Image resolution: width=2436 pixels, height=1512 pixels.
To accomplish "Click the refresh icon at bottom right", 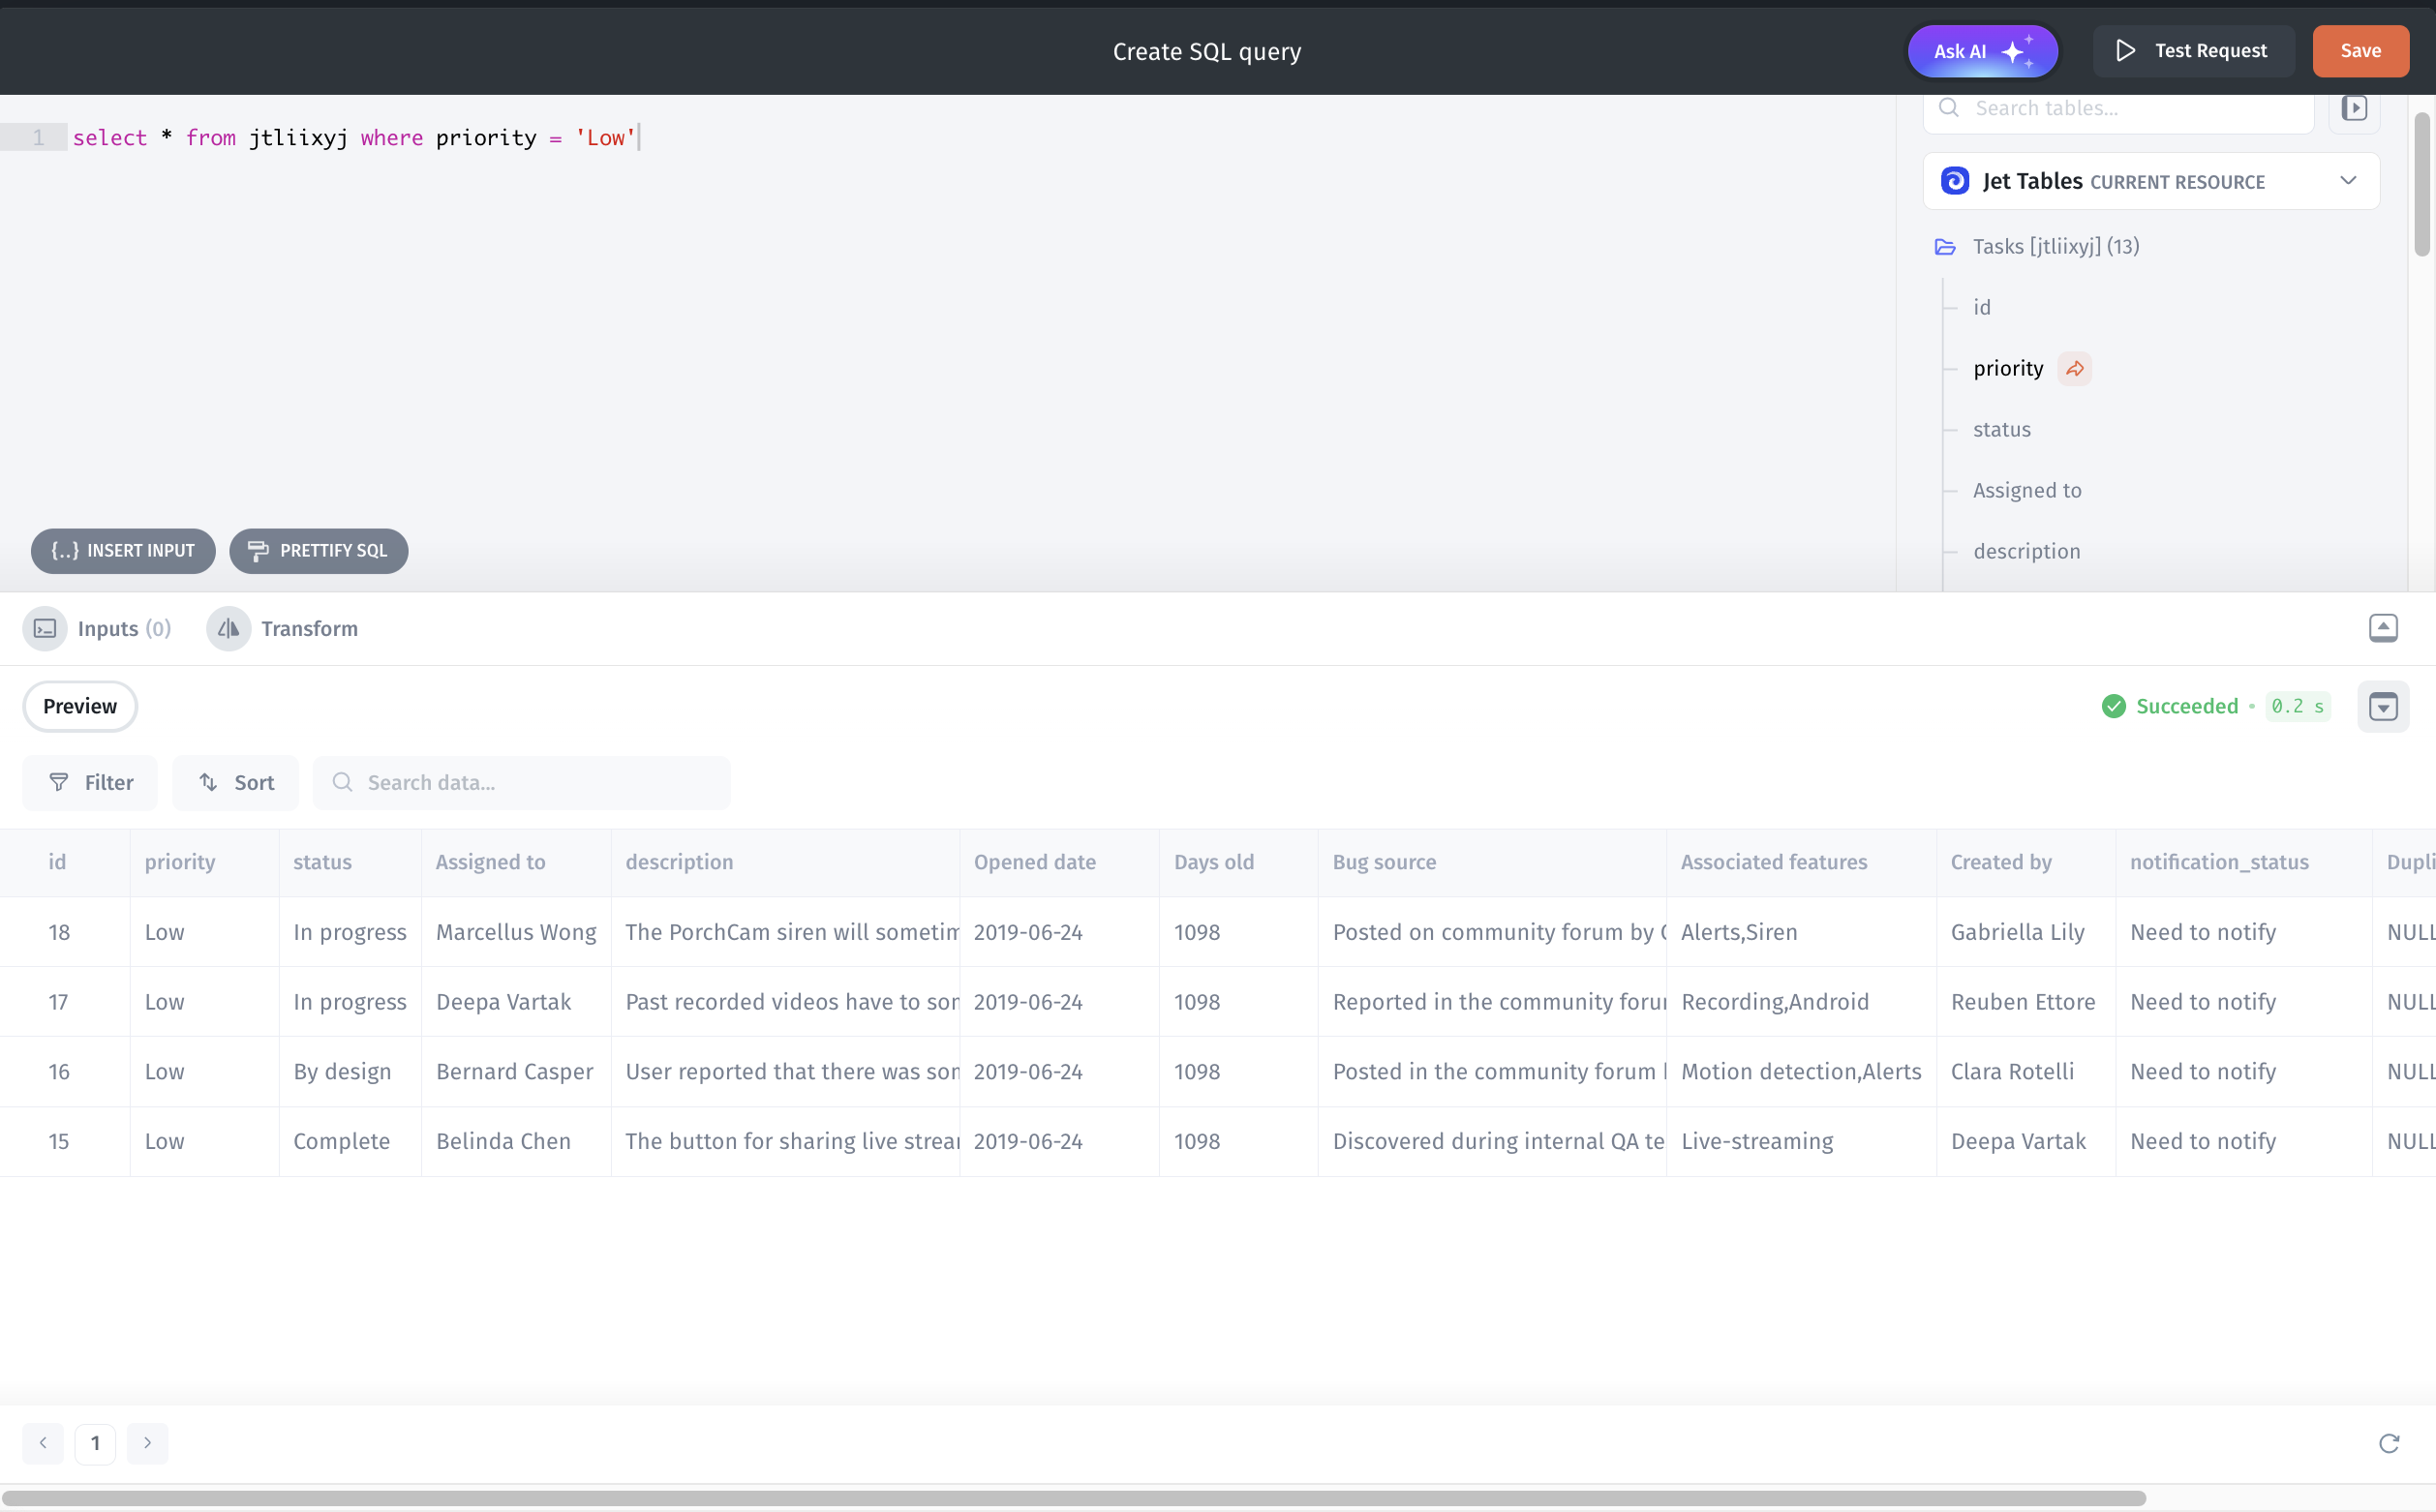I will (x=2388, y=1443).
